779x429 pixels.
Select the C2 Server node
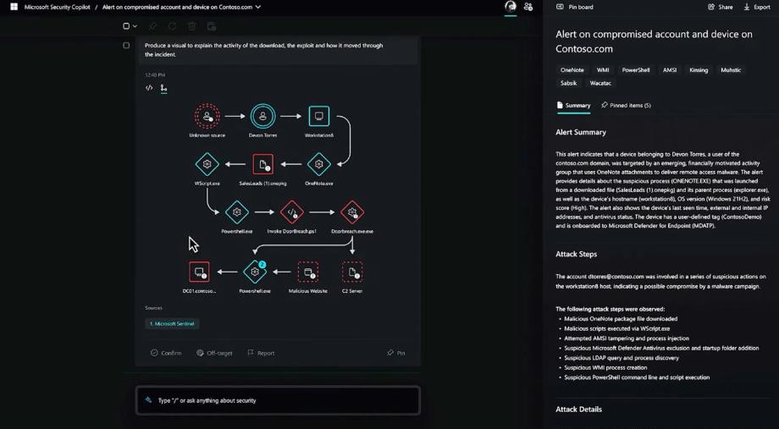pos(352,272)
